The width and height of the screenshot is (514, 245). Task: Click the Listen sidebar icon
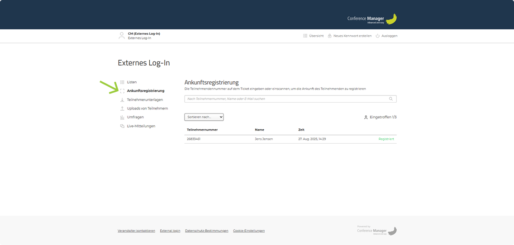click(x=122, y=82)
